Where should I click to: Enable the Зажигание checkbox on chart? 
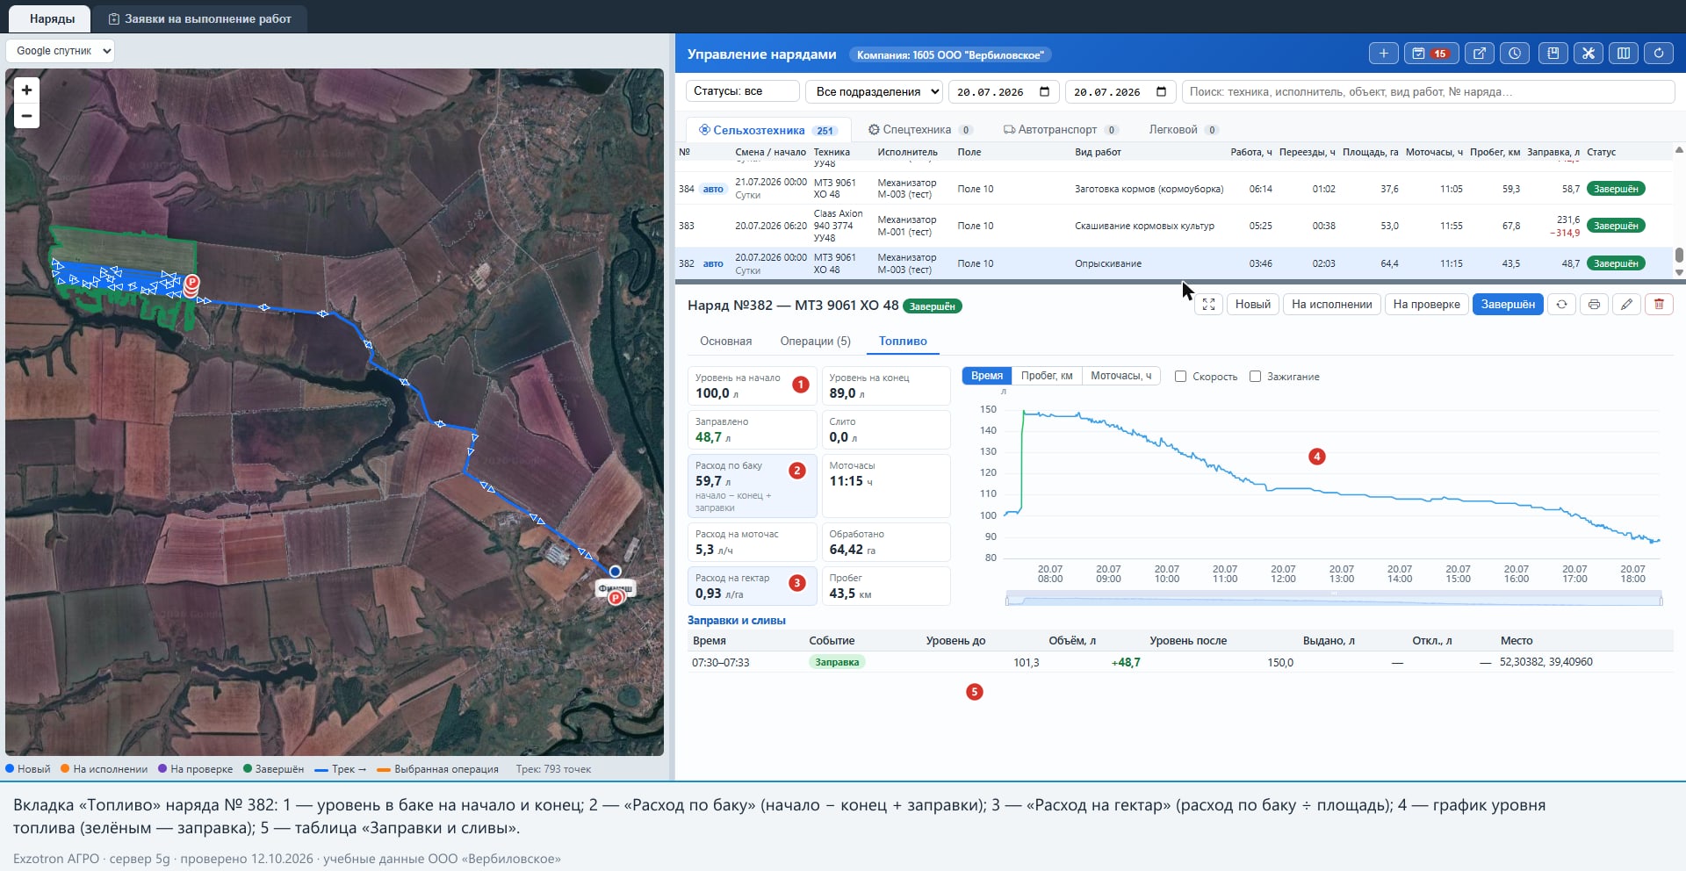[x=1256, y=377]
